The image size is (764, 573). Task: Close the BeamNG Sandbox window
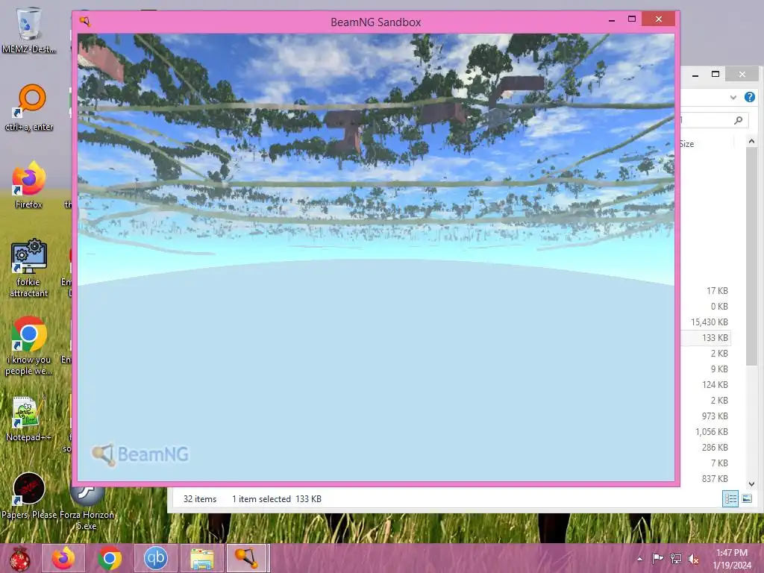click(658, 19)
